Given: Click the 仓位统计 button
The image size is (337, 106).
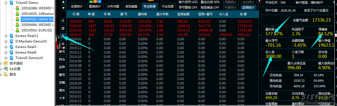Looking at the screenshot, I should [248, 2].
